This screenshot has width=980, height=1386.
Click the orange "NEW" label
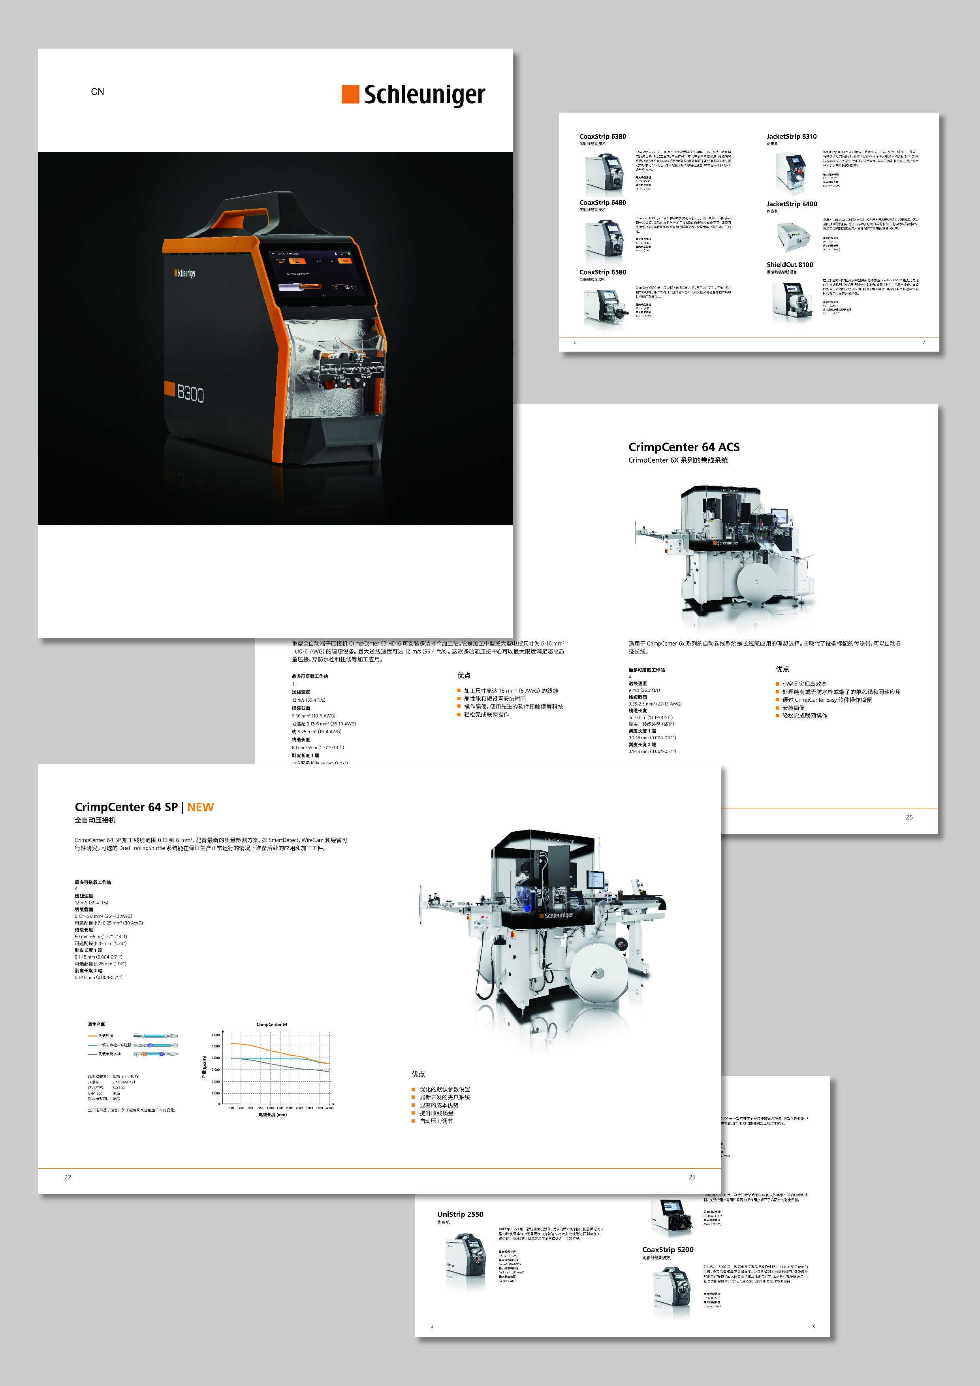[200, 807]
